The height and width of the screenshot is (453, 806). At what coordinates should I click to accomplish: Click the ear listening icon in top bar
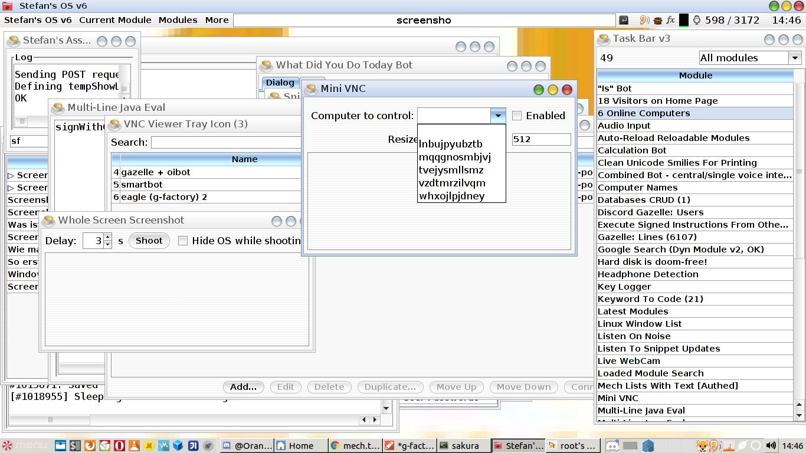pos(644,20)
